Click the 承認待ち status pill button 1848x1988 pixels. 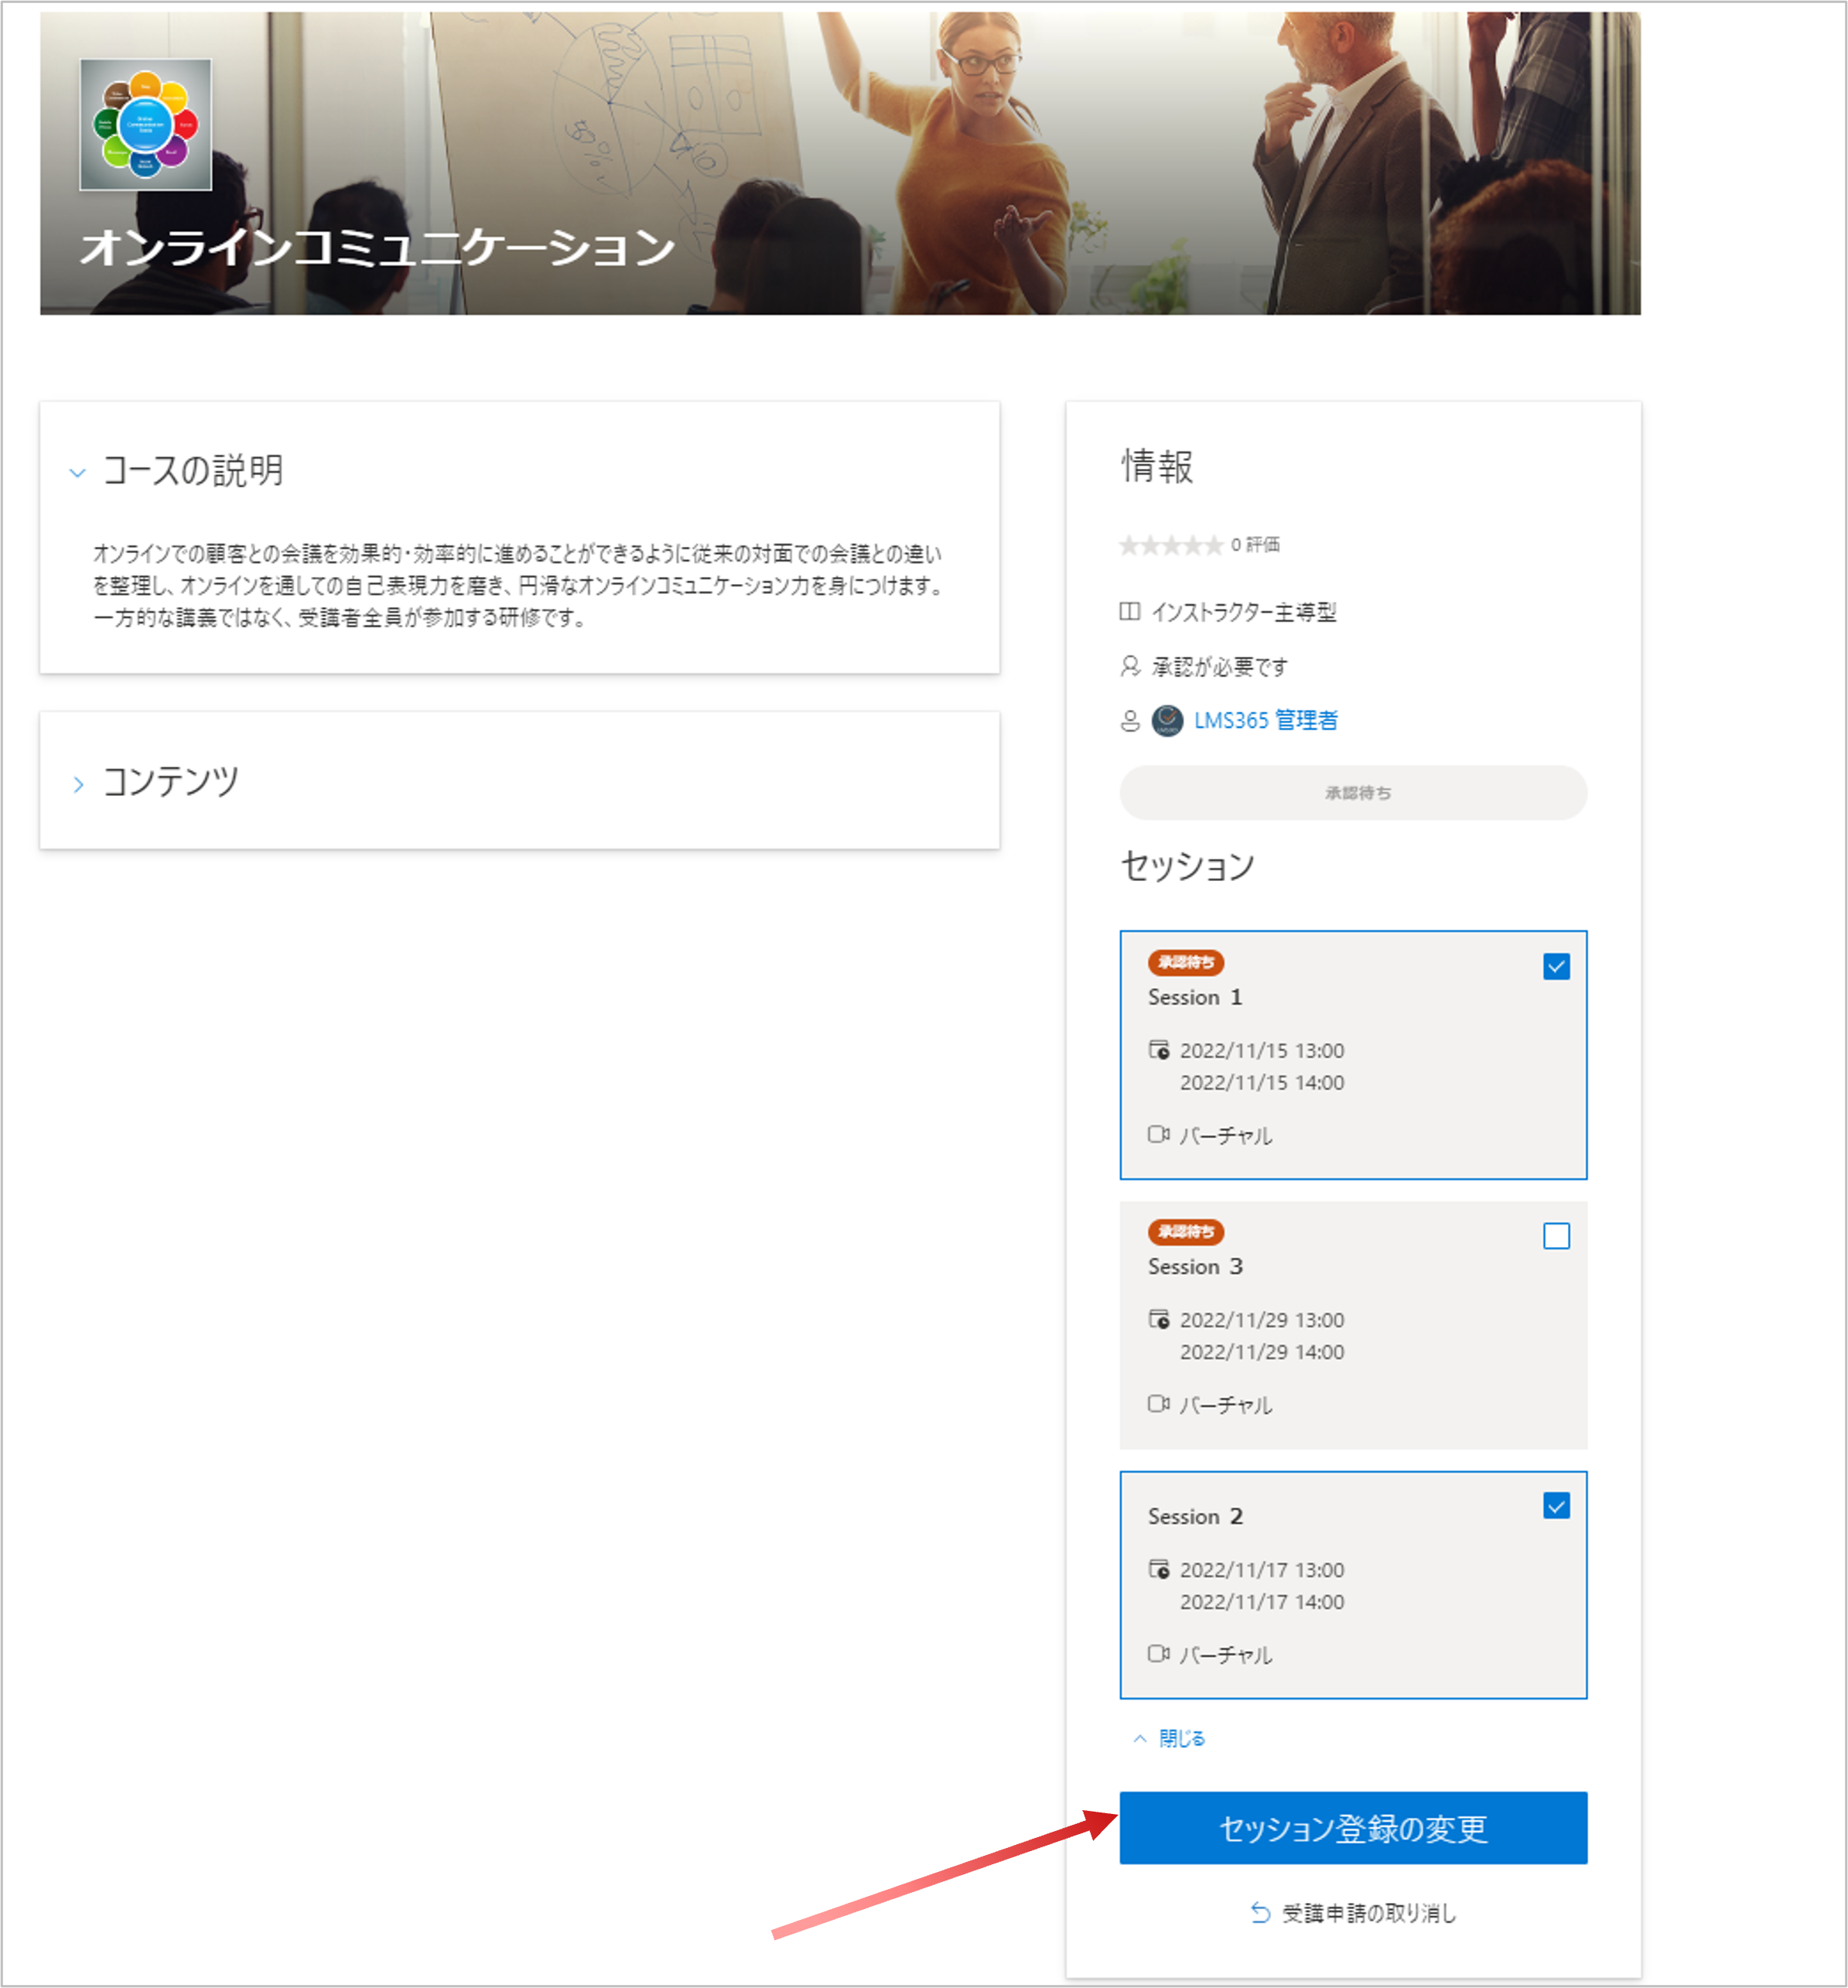click(x=1353, y=792)
